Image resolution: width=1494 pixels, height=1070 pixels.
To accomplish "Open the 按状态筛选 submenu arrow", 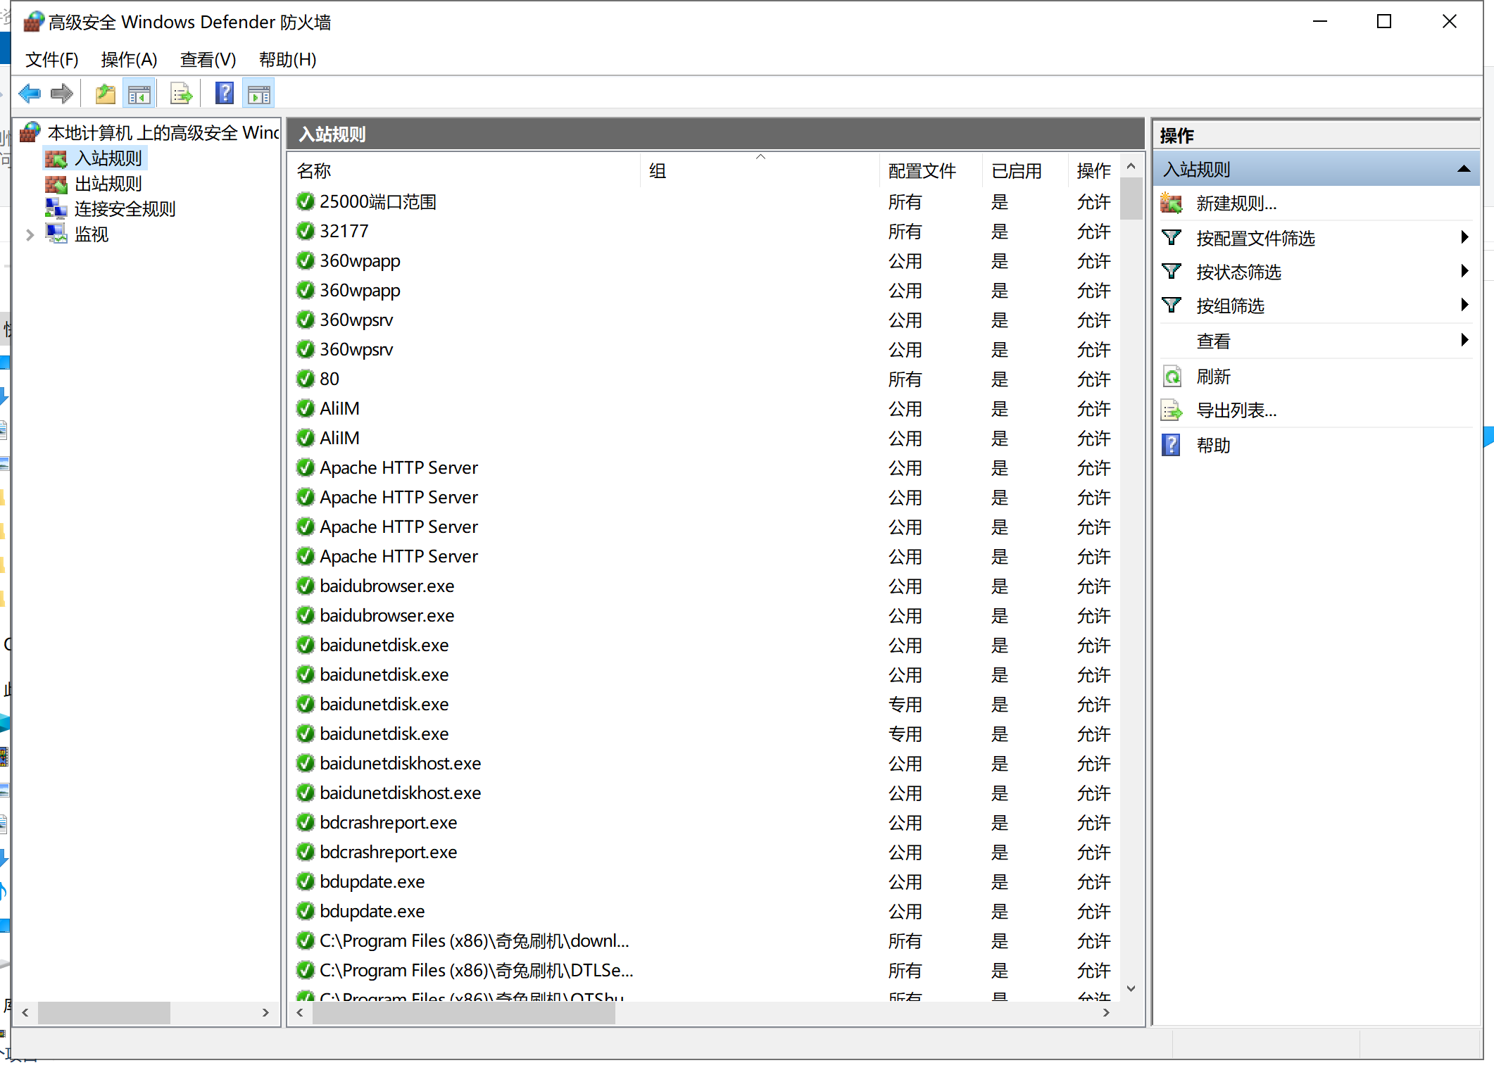I will [x=1464, y=271].
